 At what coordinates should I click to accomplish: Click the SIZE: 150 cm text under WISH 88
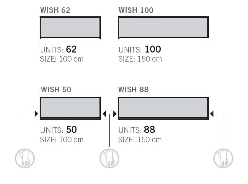coord(140,139)
